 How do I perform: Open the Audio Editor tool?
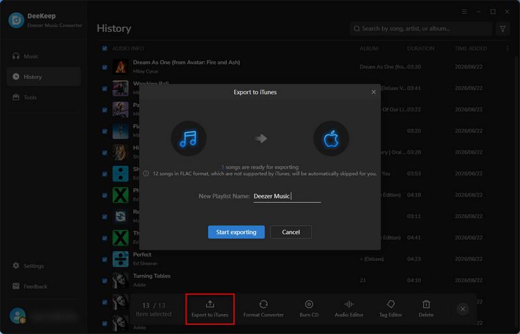[349, 309]
